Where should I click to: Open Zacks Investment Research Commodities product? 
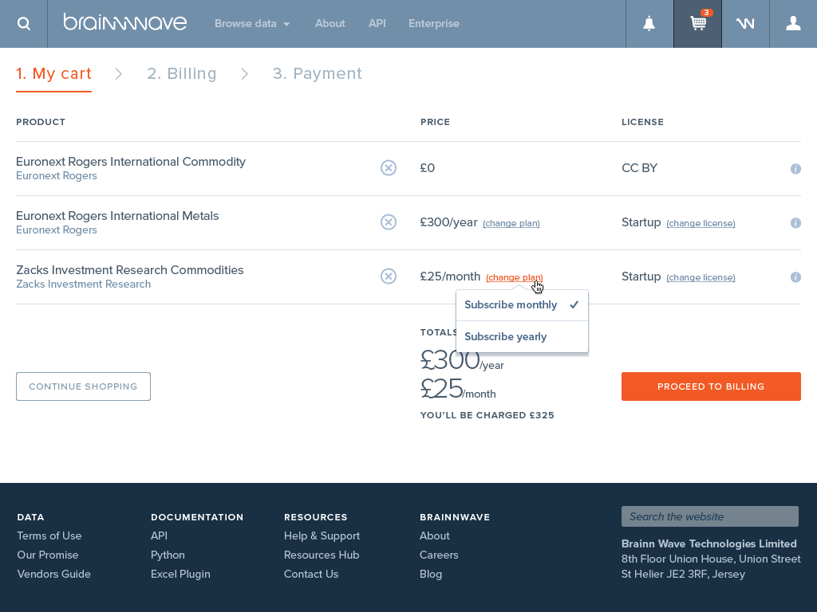click(x=130, y=270)
